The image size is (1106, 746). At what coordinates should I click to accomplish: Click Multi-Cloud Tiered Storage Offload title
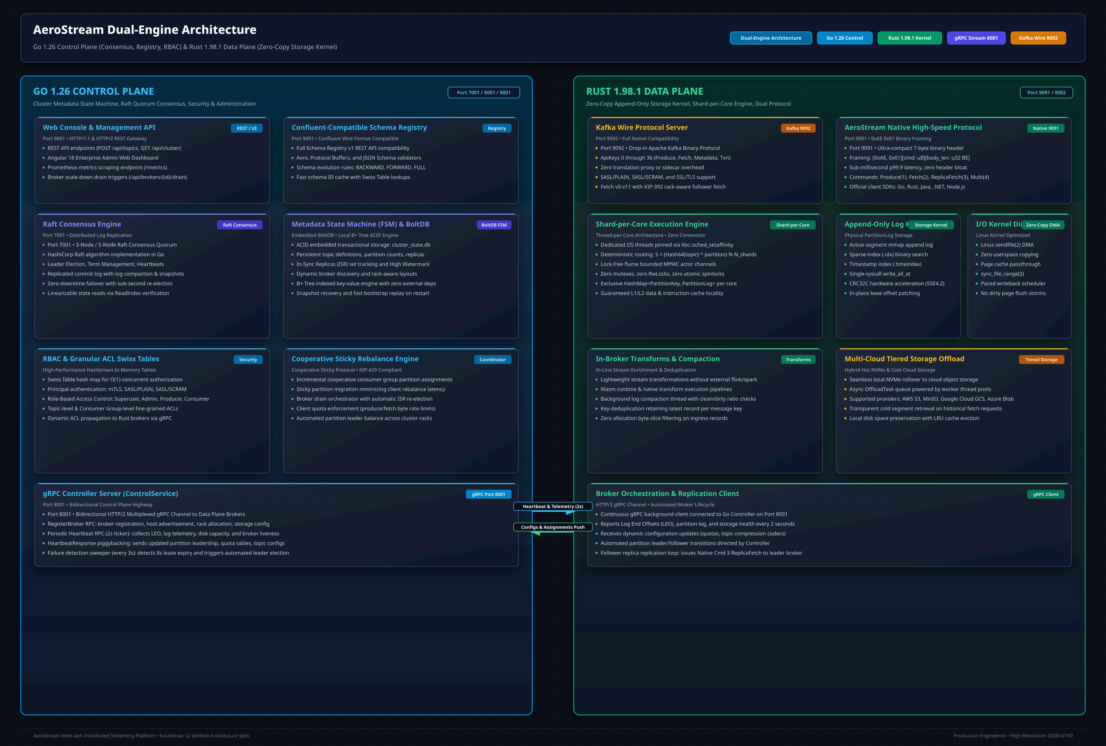point(904,359)
